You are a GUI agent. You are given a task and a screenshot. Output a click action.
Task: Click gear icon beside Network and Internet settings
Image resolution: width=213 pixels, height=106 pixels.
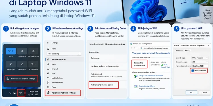pyautogui.click(x=8, y=79)
